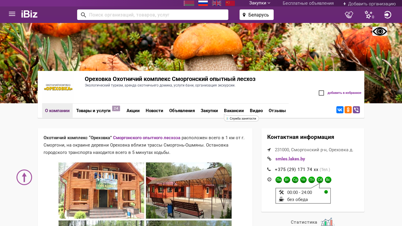402x226 pixels.
Task: Open the 'Видео' tab
Action: (256, 111)
